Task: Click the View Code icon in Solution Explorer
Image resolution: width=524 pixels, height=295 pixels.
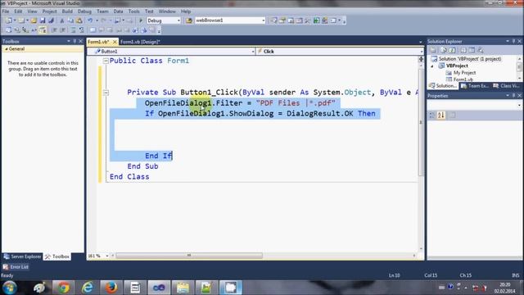Action: (x=463, y=50)
